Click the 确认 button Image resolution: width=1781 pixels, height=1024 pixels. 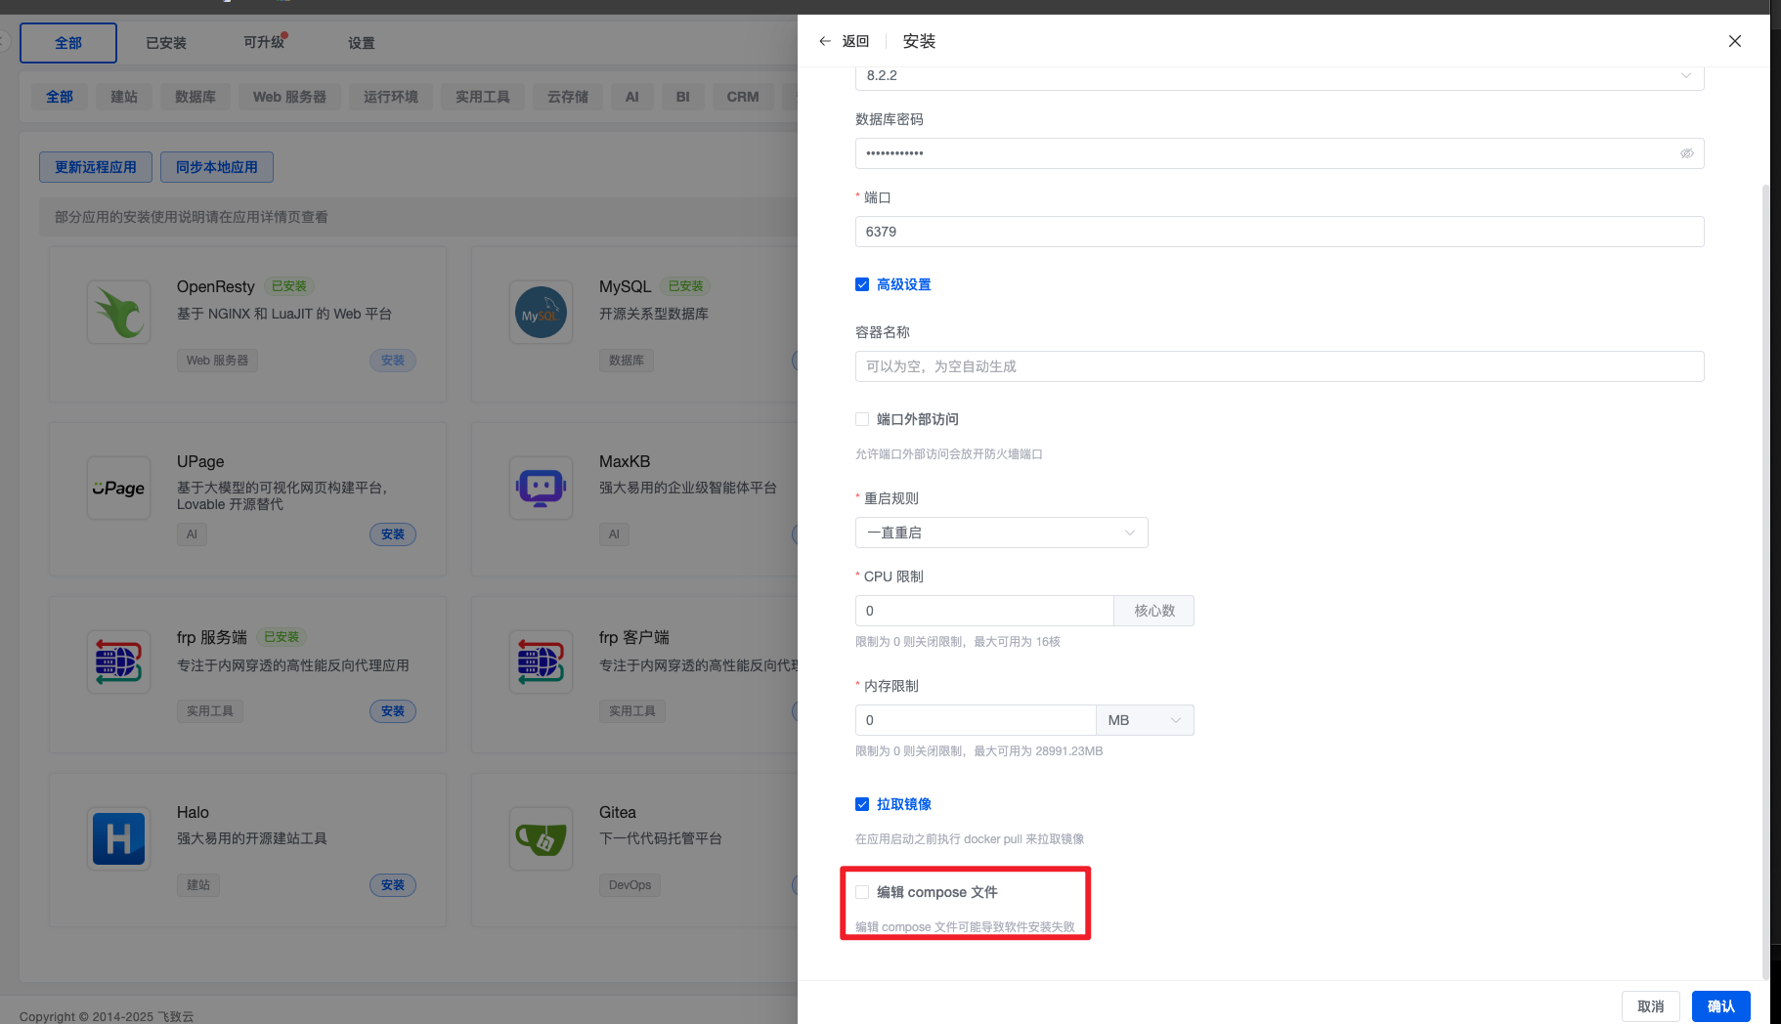tap(1720, 1006)
